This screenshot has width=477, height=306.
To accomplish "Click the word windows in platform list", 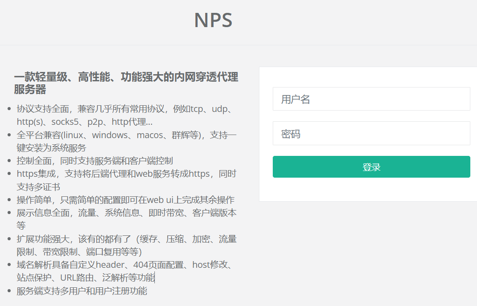I will click(110, 135).
